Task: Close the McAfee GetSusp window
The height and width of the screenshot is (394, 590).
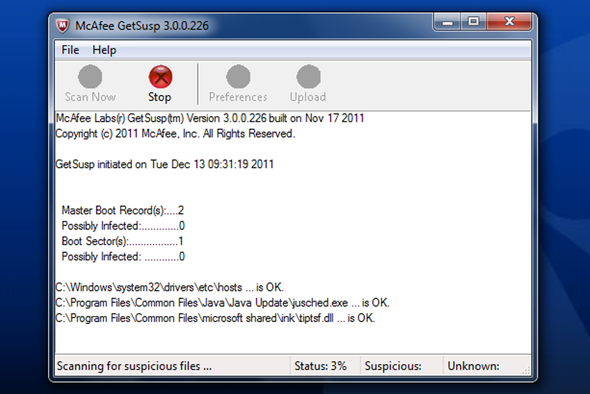Action: [509, 22]
